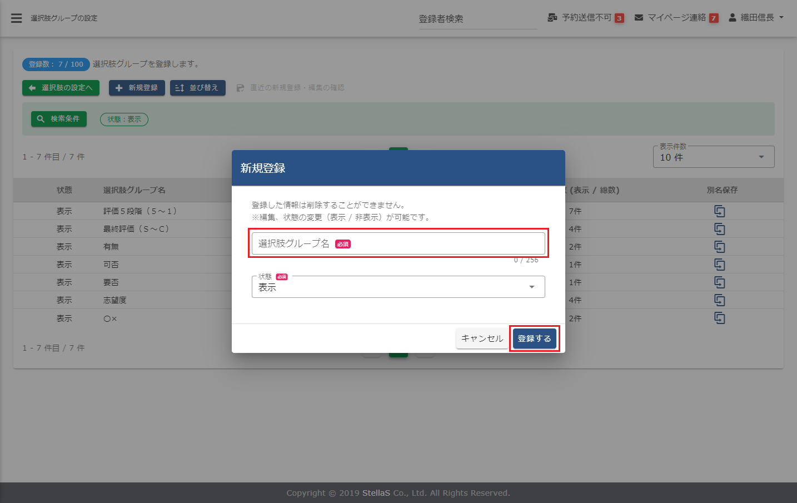Open the 表示件数 dropdown
This screenshot has height=503, width=797.
713,157
